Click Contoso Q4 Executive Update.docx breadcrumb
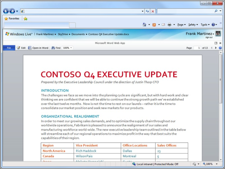Viewport: 225px width, 169px height. (x=109, y=34)
